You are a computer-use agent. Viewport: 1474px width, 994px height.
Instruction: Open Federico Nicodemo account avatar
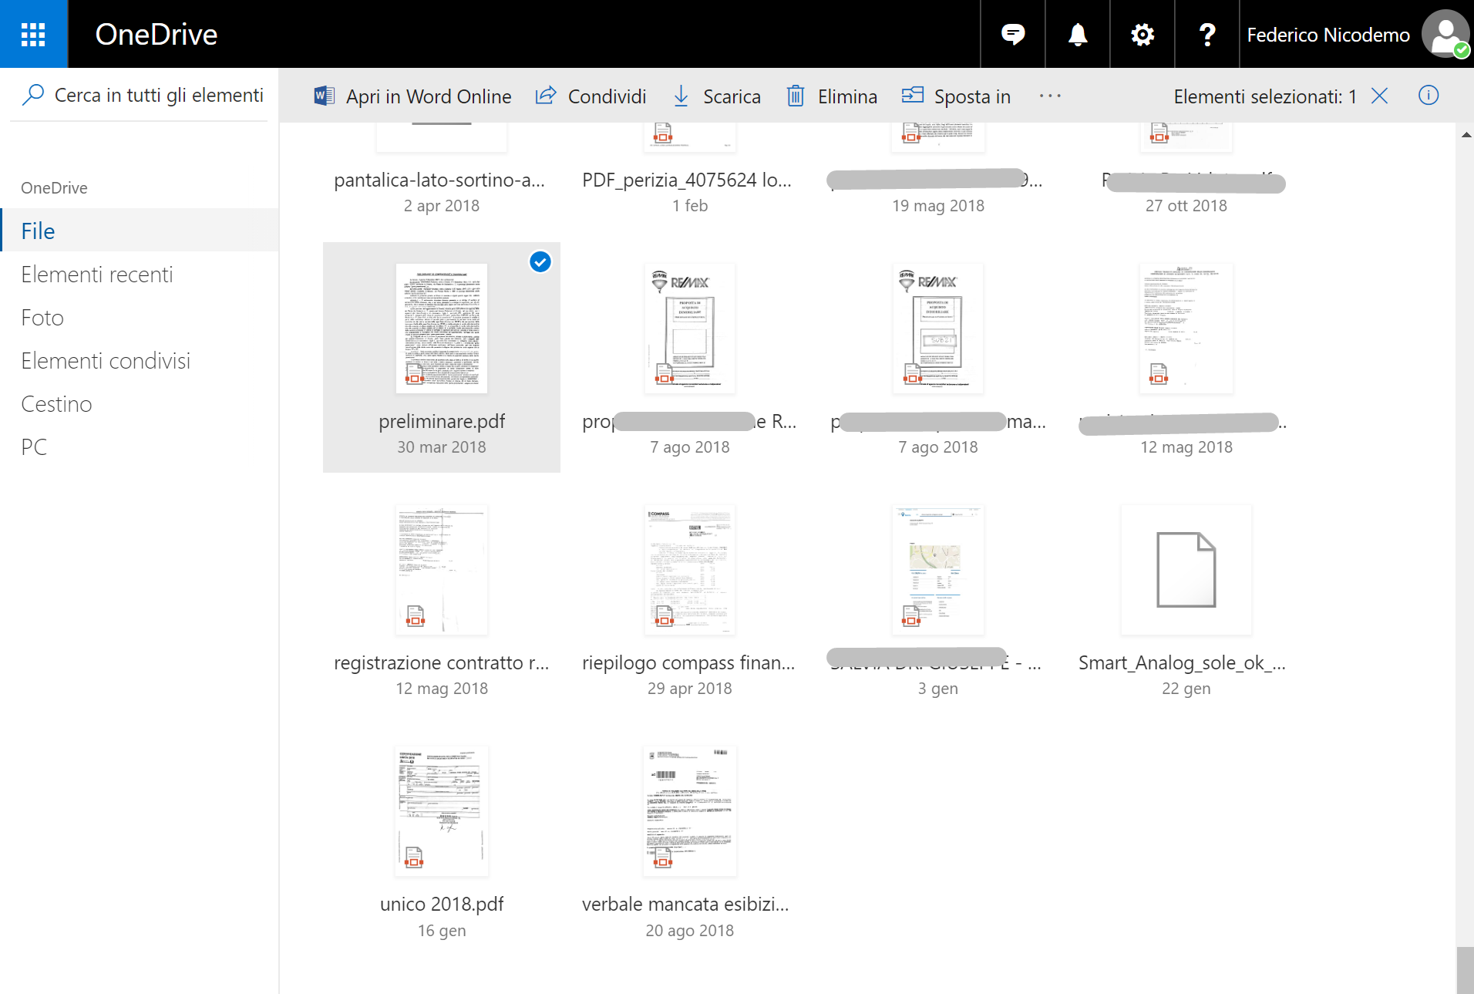[1445, 34]
